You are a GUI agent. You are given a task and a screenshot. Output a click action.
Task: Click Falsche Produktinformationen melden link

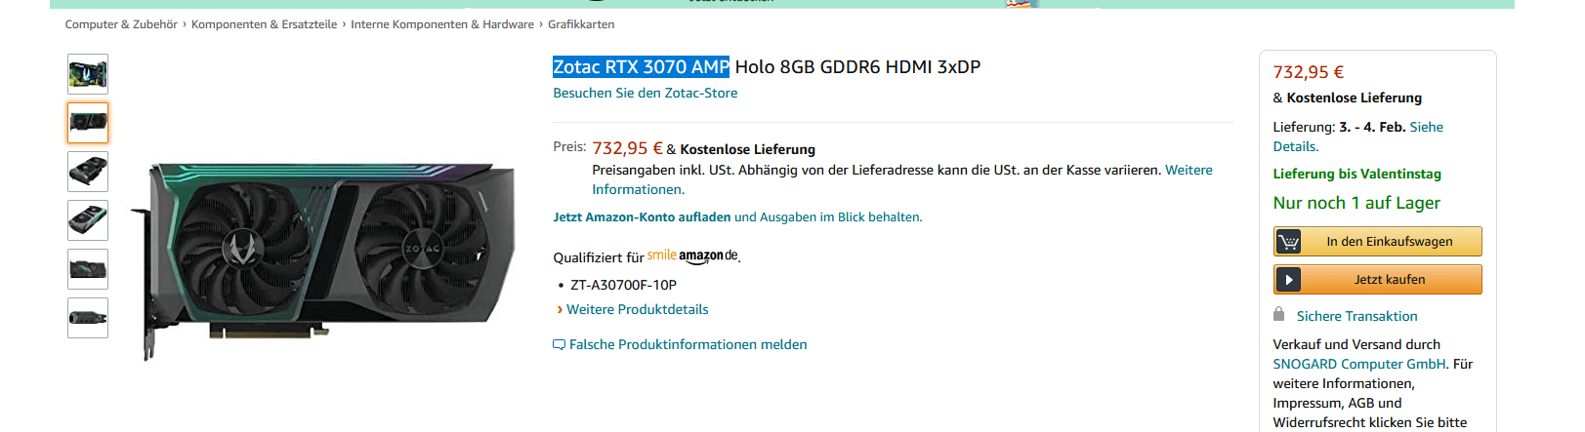pyautogui.click(x=688, y=344)
